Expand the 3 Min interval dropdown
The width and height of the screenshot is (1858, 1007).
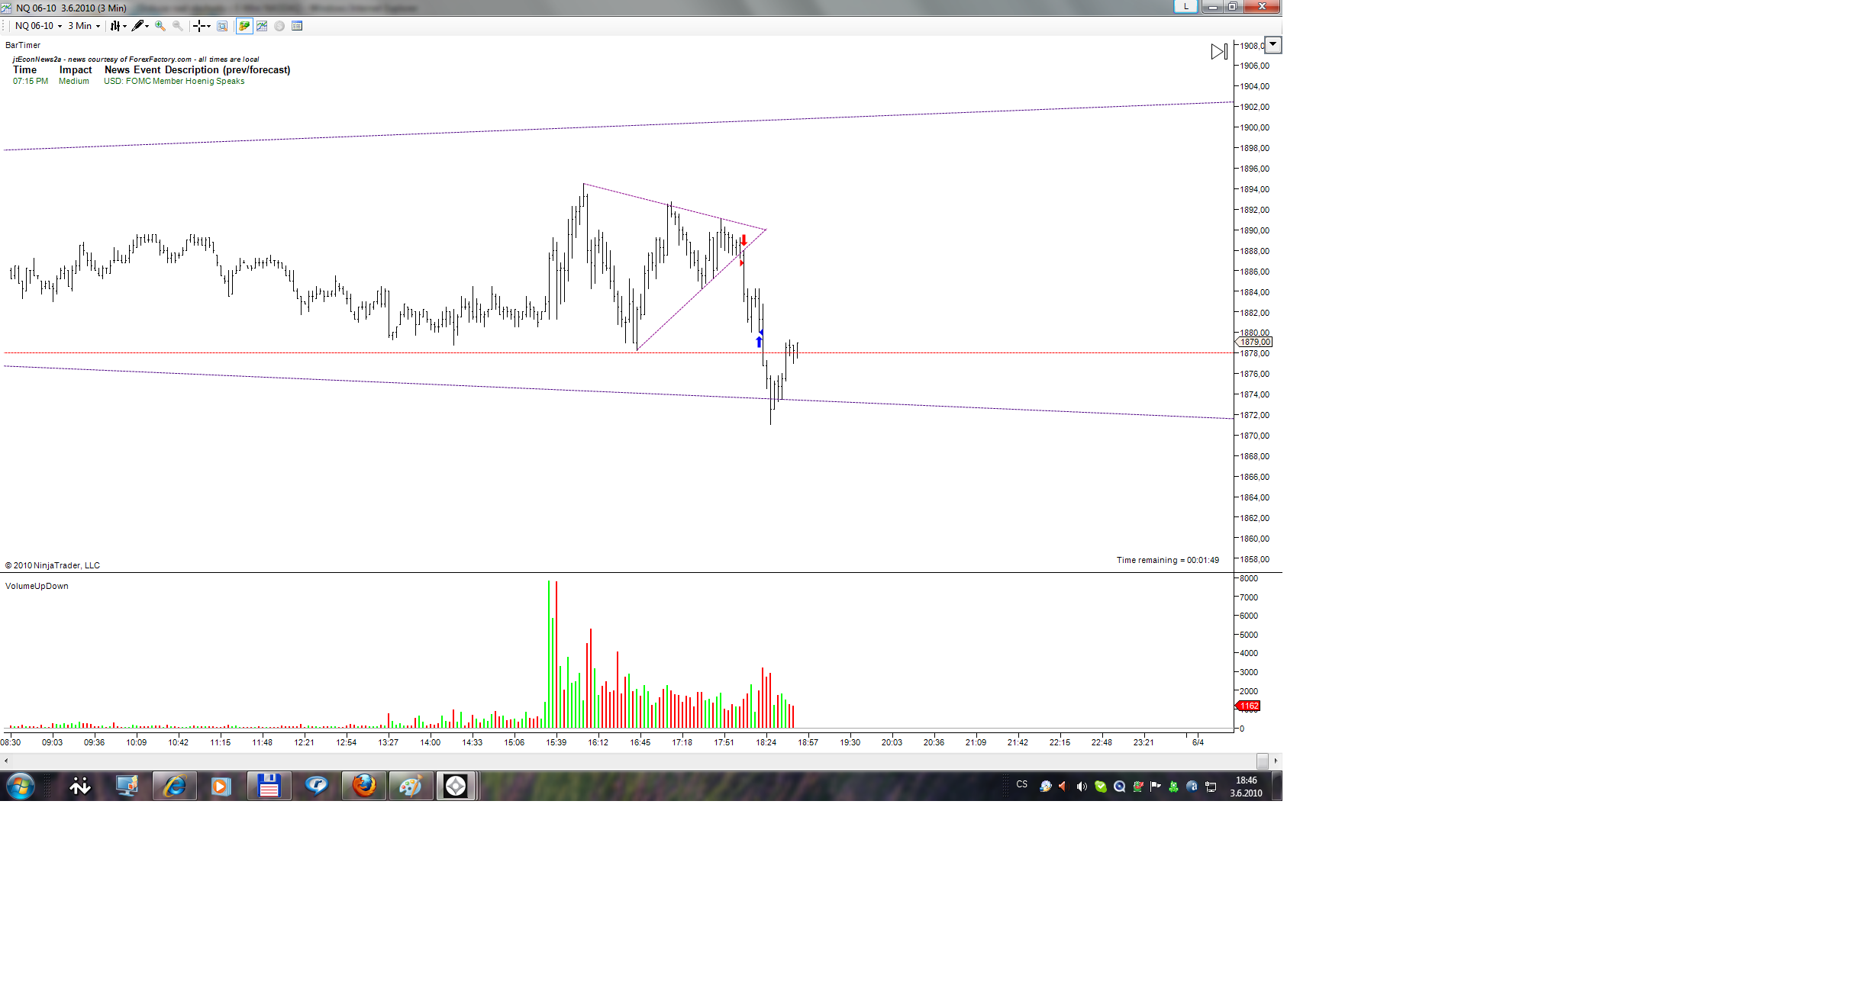click(x=98, y=26)
